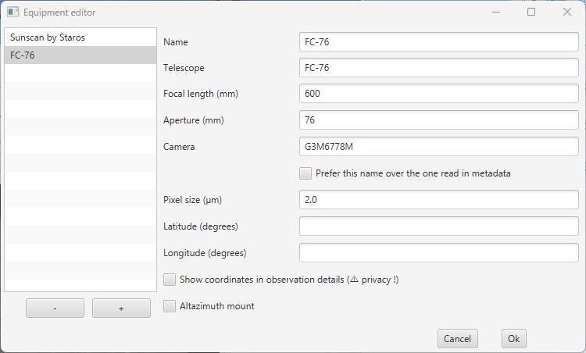
Task: Focus the Aperture (mm) field
Action: pos(438,120)
